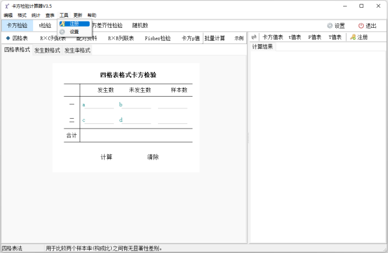Switch to the 发生率格式 tab
The width and height of the screenshot is (388, 253).
(77, 51)
